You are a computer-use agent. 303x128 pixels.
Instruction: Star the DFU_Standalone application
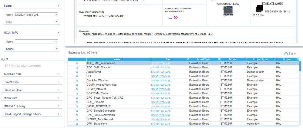pyautogui.click(x=77, y=123)
